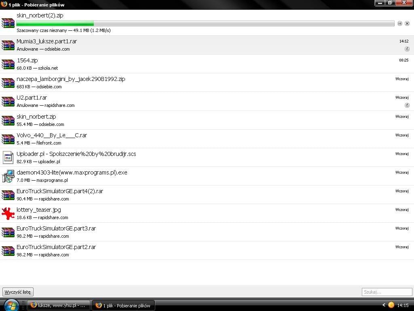Click the EuroTruckSimulatorGE.part4(2).rar icon

8,195
